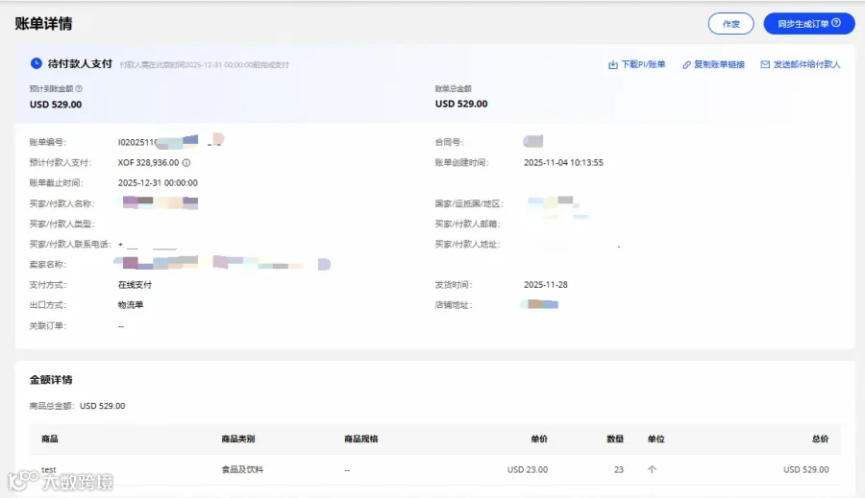The image size is (865, 498).
Task: Click the 作废 void button
Action: (x=731, y=24)
